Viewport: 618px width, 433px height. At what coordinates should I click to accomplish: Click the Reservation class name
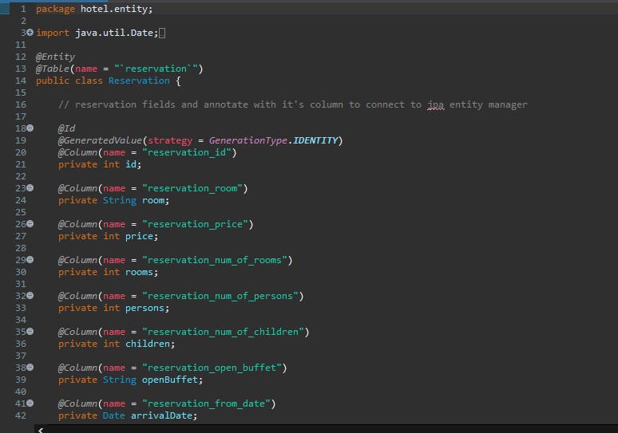pos(139,81)
